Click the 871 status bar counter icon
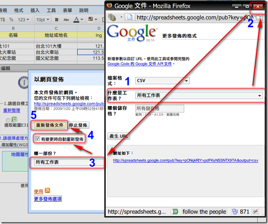Image resolution: width=268 pixels, height=224 pixels. coord(235,212)
